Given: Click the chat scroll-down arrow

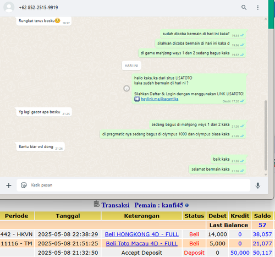Looking at the screenshot, I should coord(266,174).
